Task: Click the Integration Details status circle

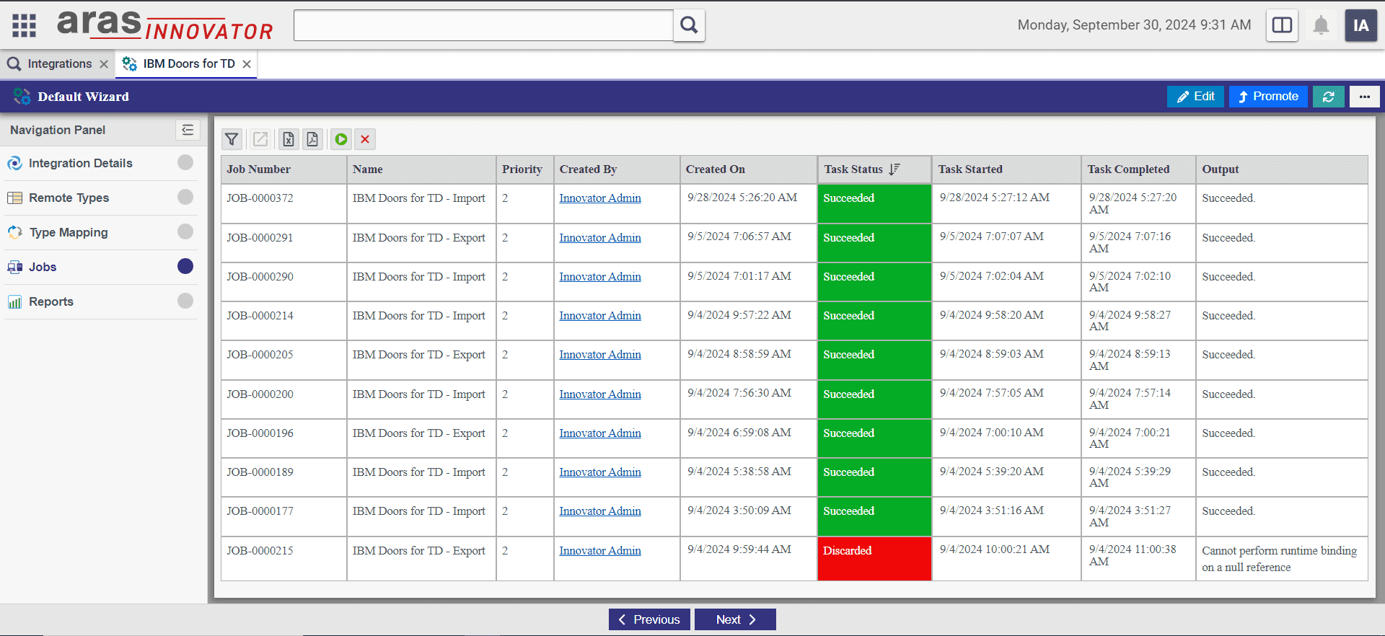Action: 185,163
